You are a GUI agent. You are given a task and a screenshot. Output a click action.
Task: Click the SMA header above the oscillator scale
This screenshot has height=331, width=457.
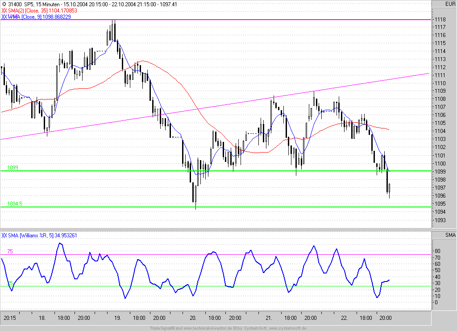450,235
